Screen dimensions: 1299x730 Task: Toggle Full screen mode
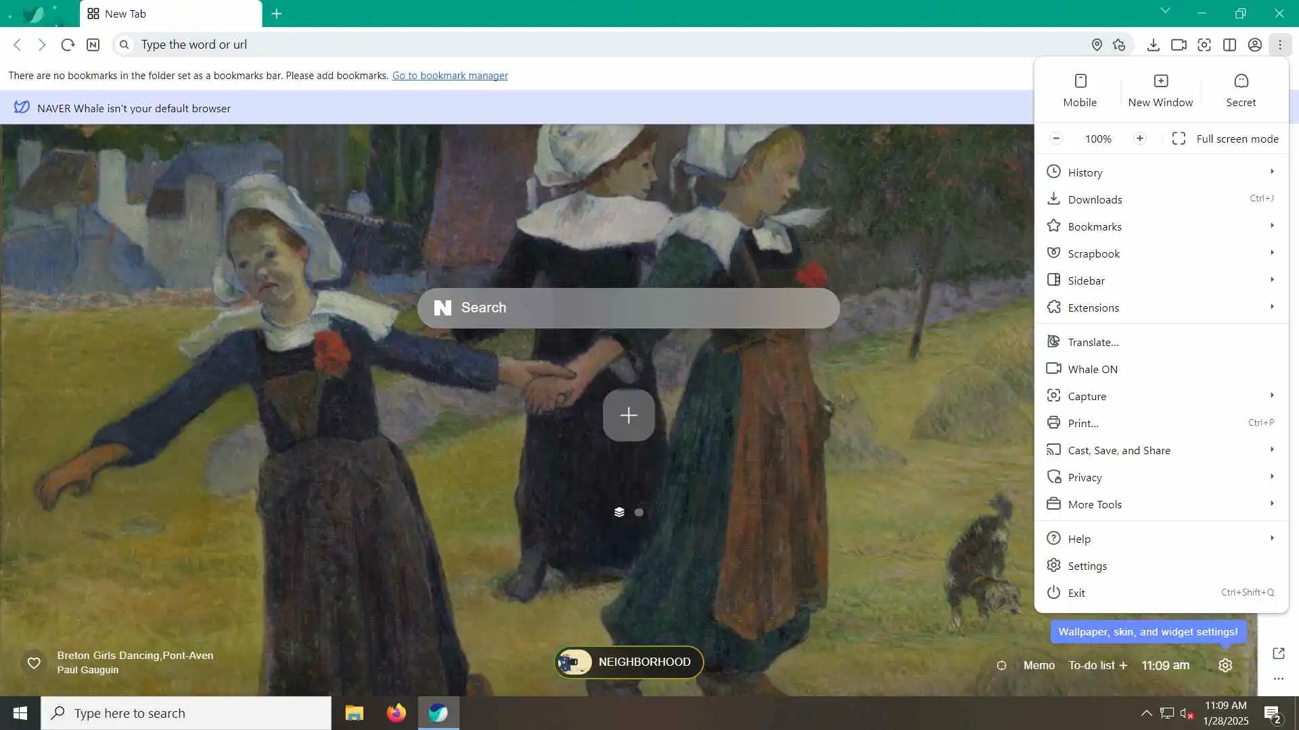click(x=1225, y=139)
